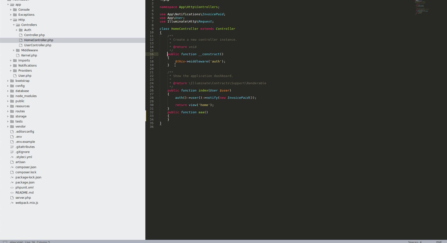Expand the Middleware folder

tap(14, 50)
